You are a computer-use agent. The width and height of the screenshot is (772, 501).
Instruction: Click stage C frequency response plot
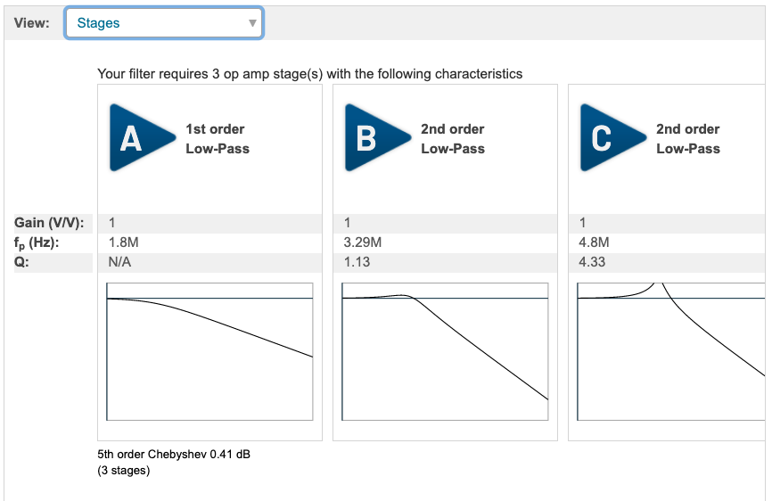click(671, 351)
